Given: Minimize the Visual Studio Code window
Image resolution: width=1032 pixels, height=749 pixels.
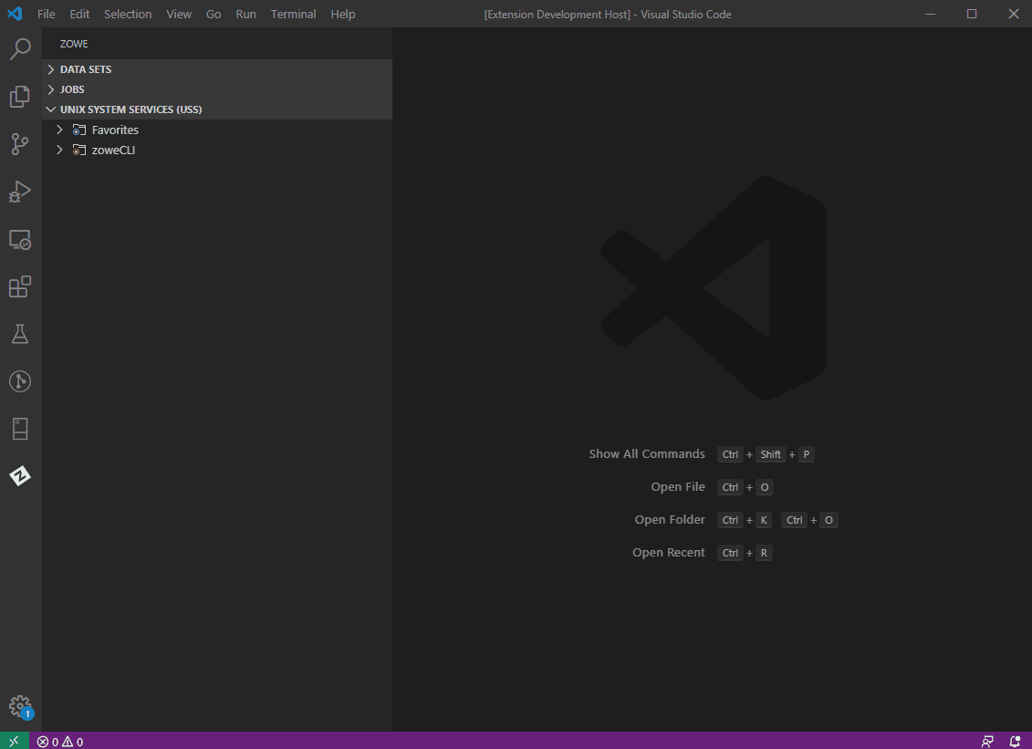Looking at the screenshot, I should (x=930, y=14).
